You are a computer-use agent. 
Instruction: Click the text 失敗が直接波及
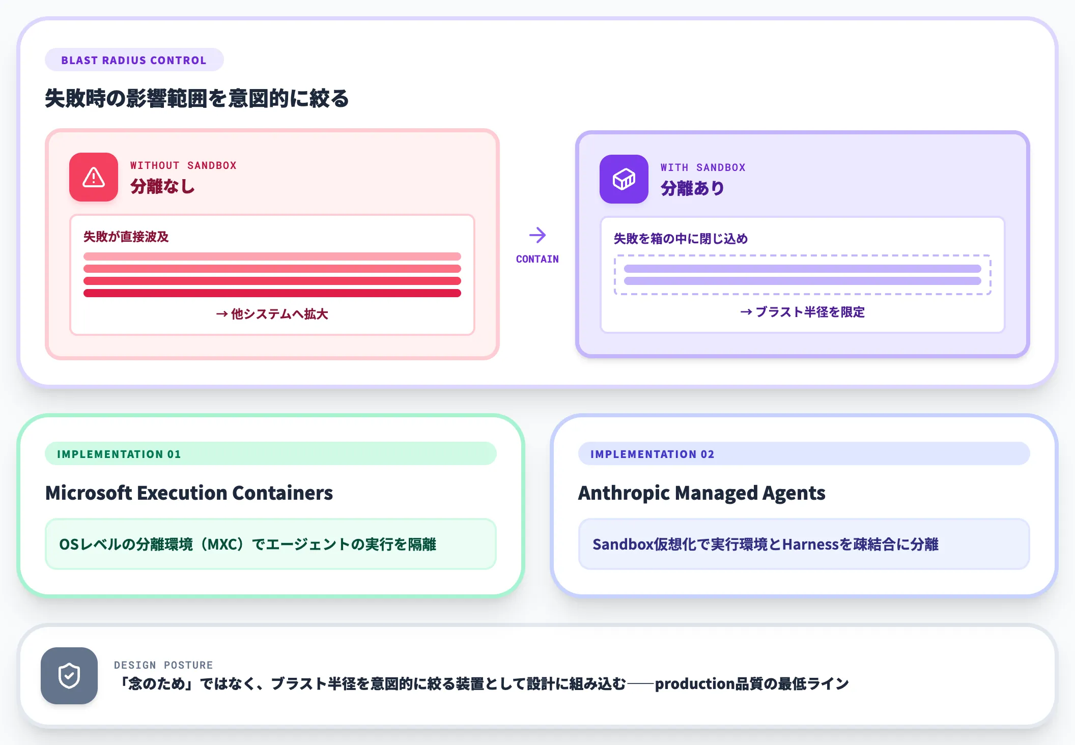click(126, 237)
